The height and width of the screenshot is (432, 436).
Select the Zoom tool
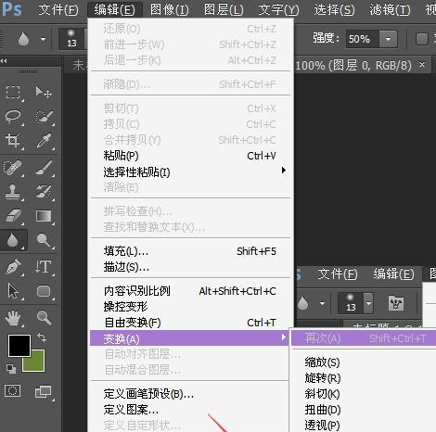tap(44, 318)
